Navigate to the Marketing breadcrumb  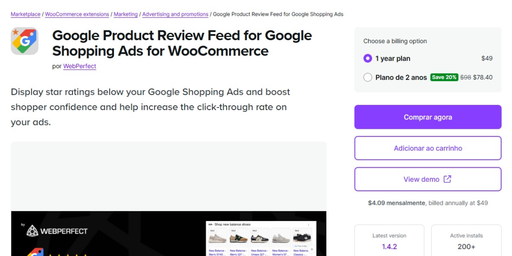126,14
